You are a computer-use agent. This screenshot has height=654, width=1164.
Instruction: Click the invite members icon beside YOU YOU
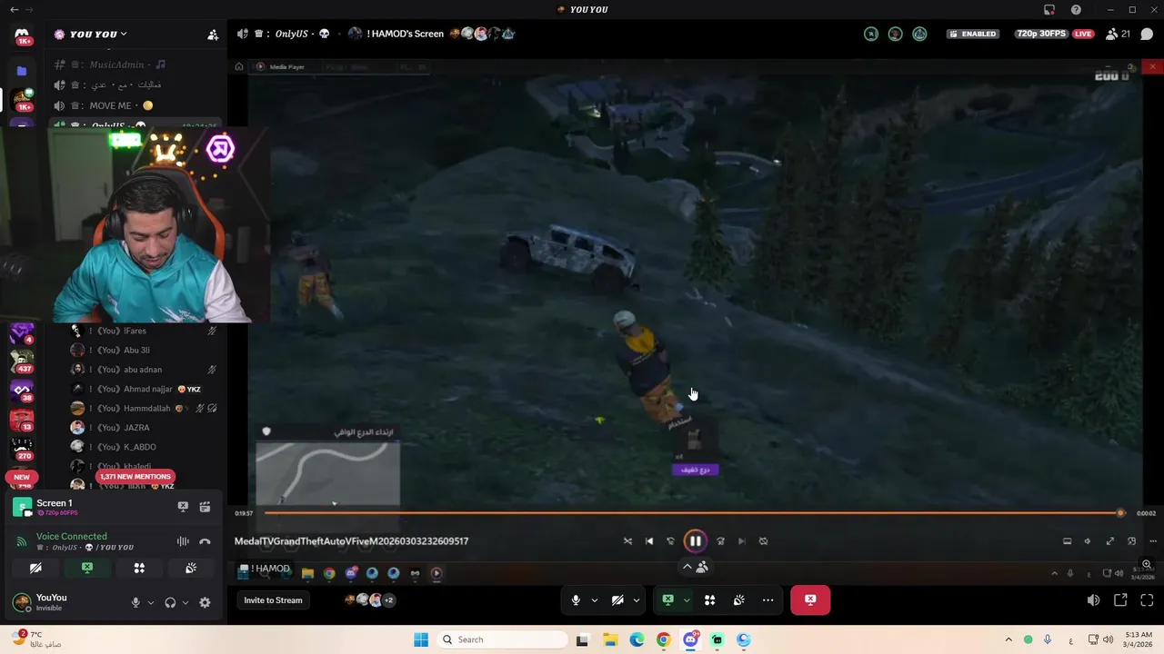coord(213,35)
